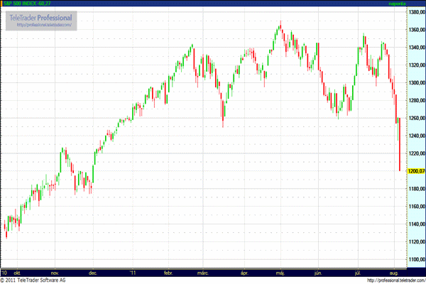The image size is (426, 284).
Task: Click the 1380,00 price axis label
Action: 414,13
